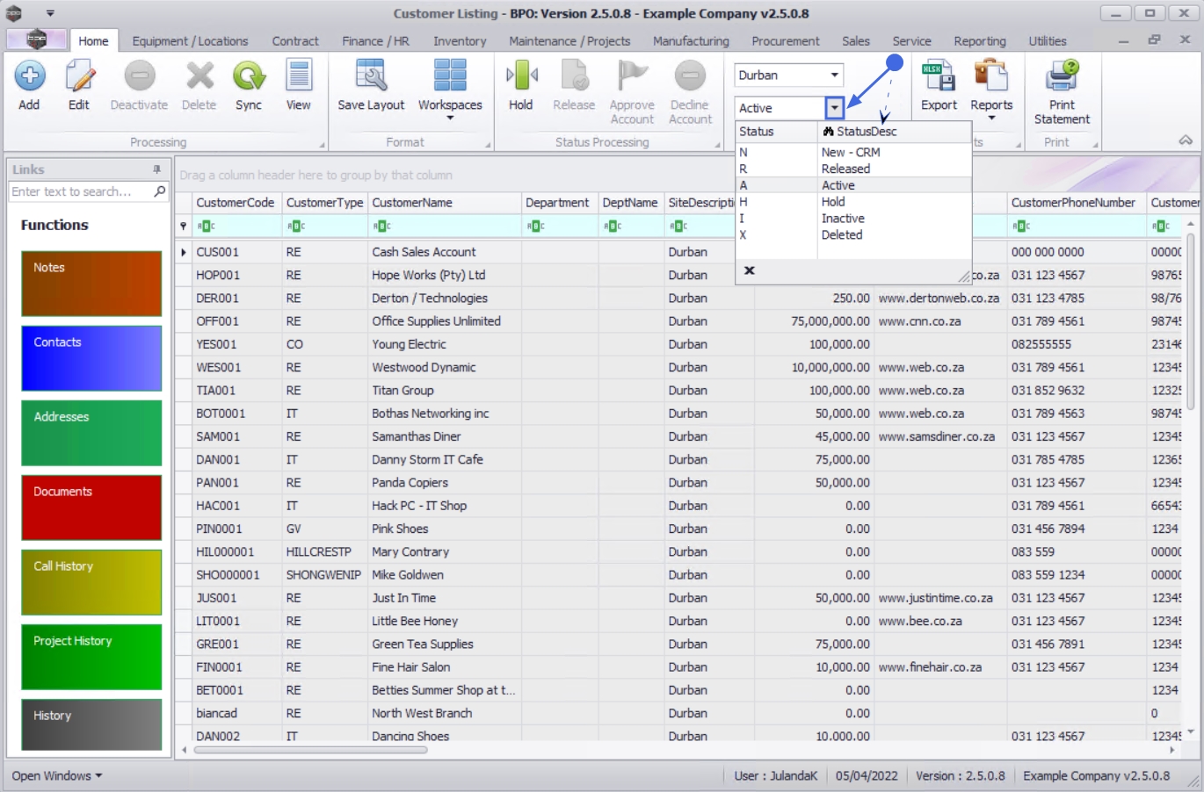The width and height of the screenshot is (1204, 792).
Task: Pin the Links panel with pushpin icon
Action: (157, 169)
